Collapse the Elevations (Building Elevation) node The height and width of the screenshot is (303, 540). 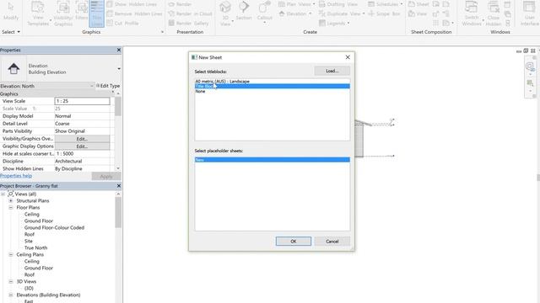click(x=11, y=295)
